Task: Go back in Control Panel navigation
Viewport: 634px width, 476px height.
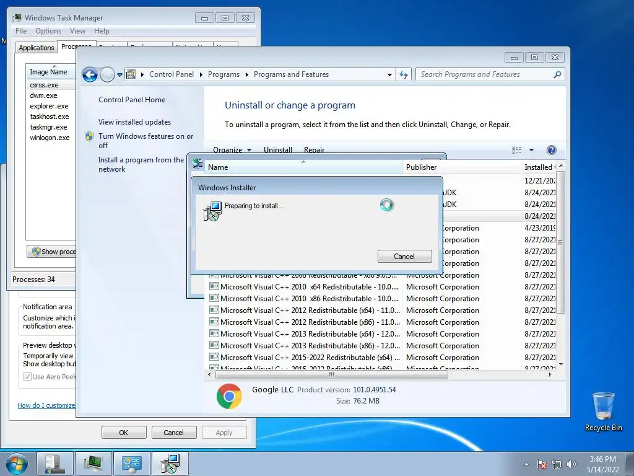Action: click(x=90, y=74)
